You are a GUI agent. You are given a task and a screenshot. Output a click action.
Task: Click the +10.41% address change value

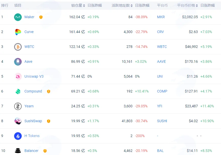(142, 91)
